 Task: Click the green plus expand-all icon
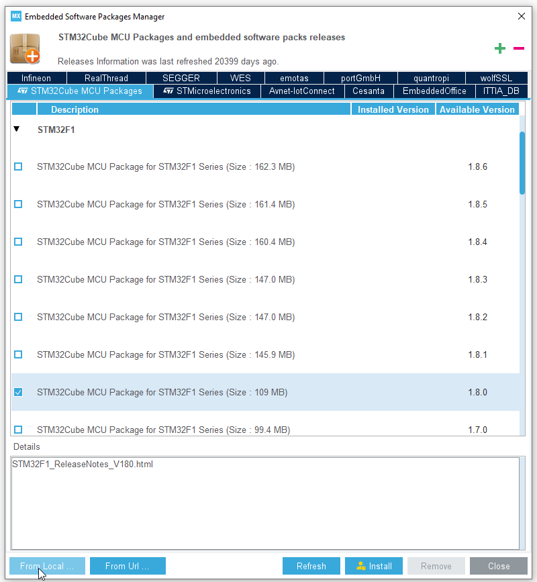click(x=500, y=48)
